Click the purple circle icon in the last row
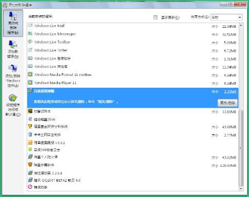This screenshot has width=249, height=197. (30, 187)
